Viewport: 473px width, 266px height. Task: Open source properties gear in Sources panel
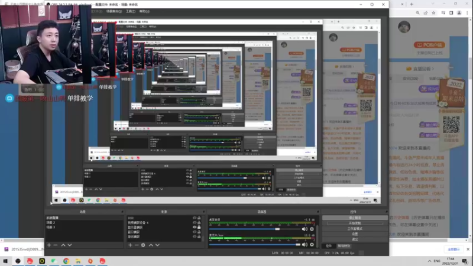pyautogui.click(x=143, y=245)
